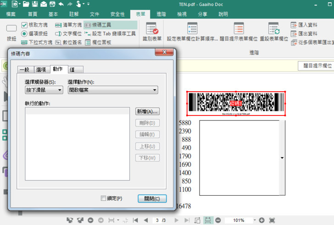The height and width of the screenshot is (225, 334).
Task: Open the Select Trigger (選擇觸發器) dropdown
Action: tap(44, 90)
